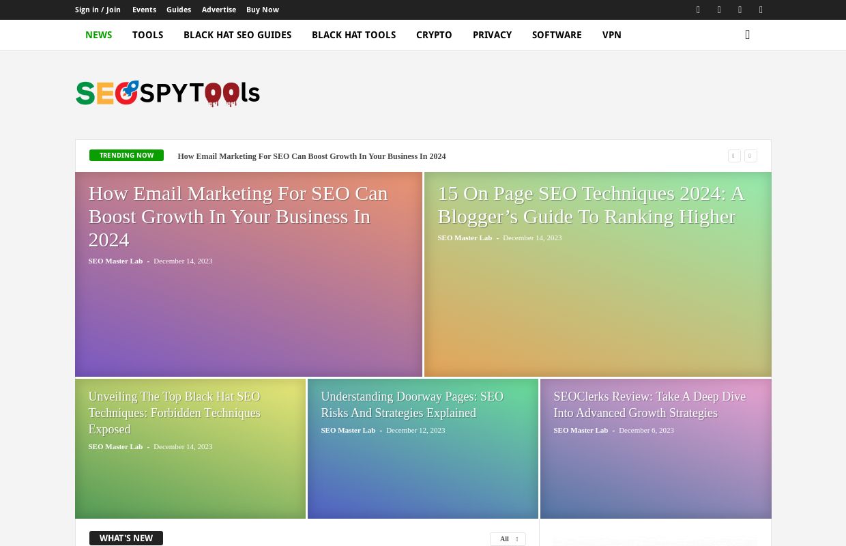This screenshot has width=846, height=546.
Task: Open the BLACK HAT SEO GUIDES menu
Action: pyautogui.click(x=237, y=35)
